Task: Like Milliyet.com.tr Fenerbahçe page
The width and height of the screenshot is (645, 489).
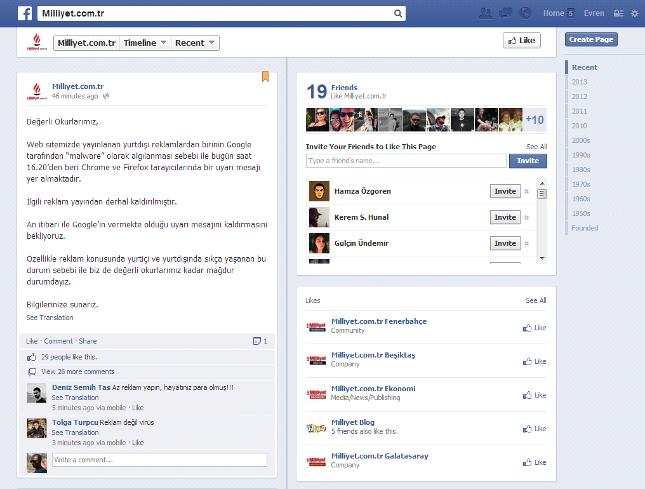Action: [x=535, y=328]
